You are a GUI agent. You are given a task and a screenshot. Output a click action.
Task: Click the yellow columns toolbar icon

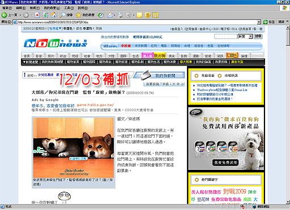(x=155, y=15)
